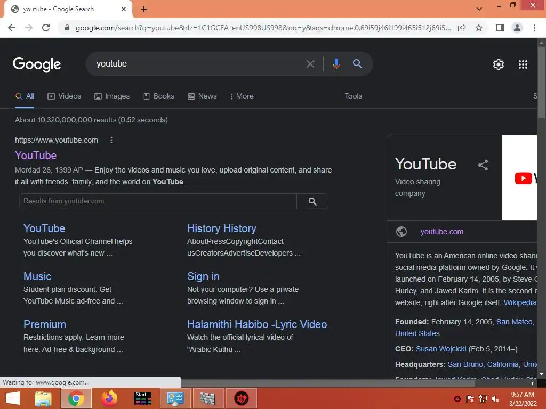
Task: Open the Wikipedia source link
Action: click(520, 302)
